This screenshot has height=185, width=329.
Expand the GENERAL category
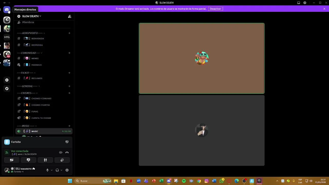point(28,86)
